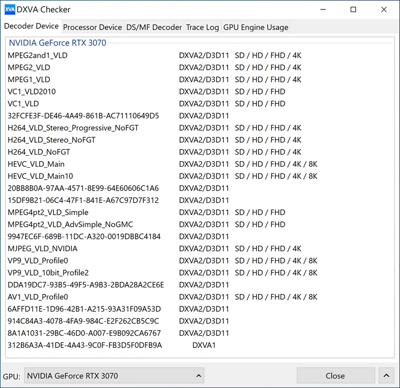The width and height of the screenshot is (400, 388).
Task: Highlight the VP9_VLD_10bit_Profile2 entry
Action: [x=48, y=273]
